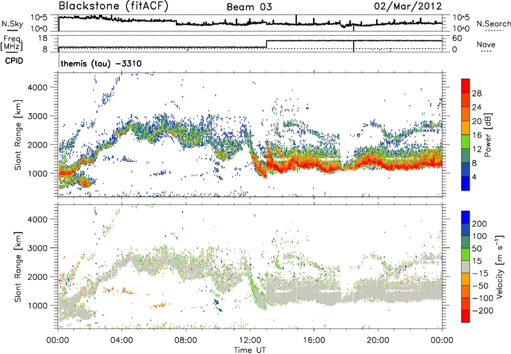The width and height of the screenshot is (511, 354).
Task: Click the 'Beam 03' label
Action: tap(249, 7)
